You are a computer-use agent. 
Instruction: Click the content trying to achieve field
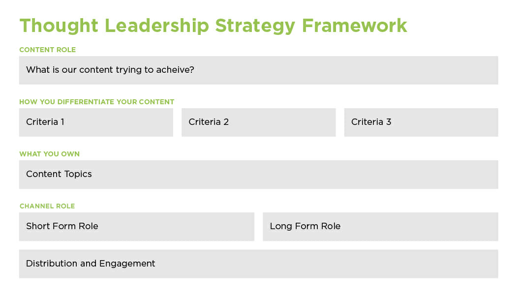(259, 70)
